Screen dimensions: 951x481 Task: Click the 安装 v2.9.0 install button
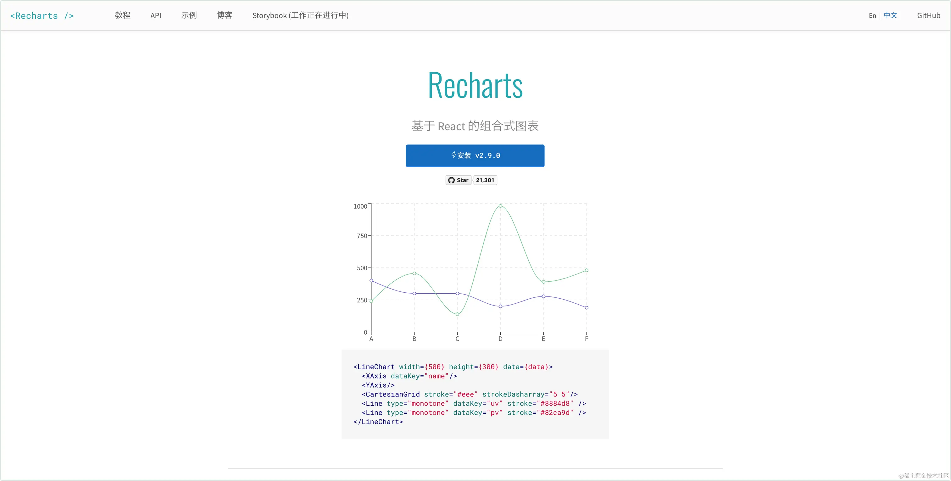tap(475, 156)
